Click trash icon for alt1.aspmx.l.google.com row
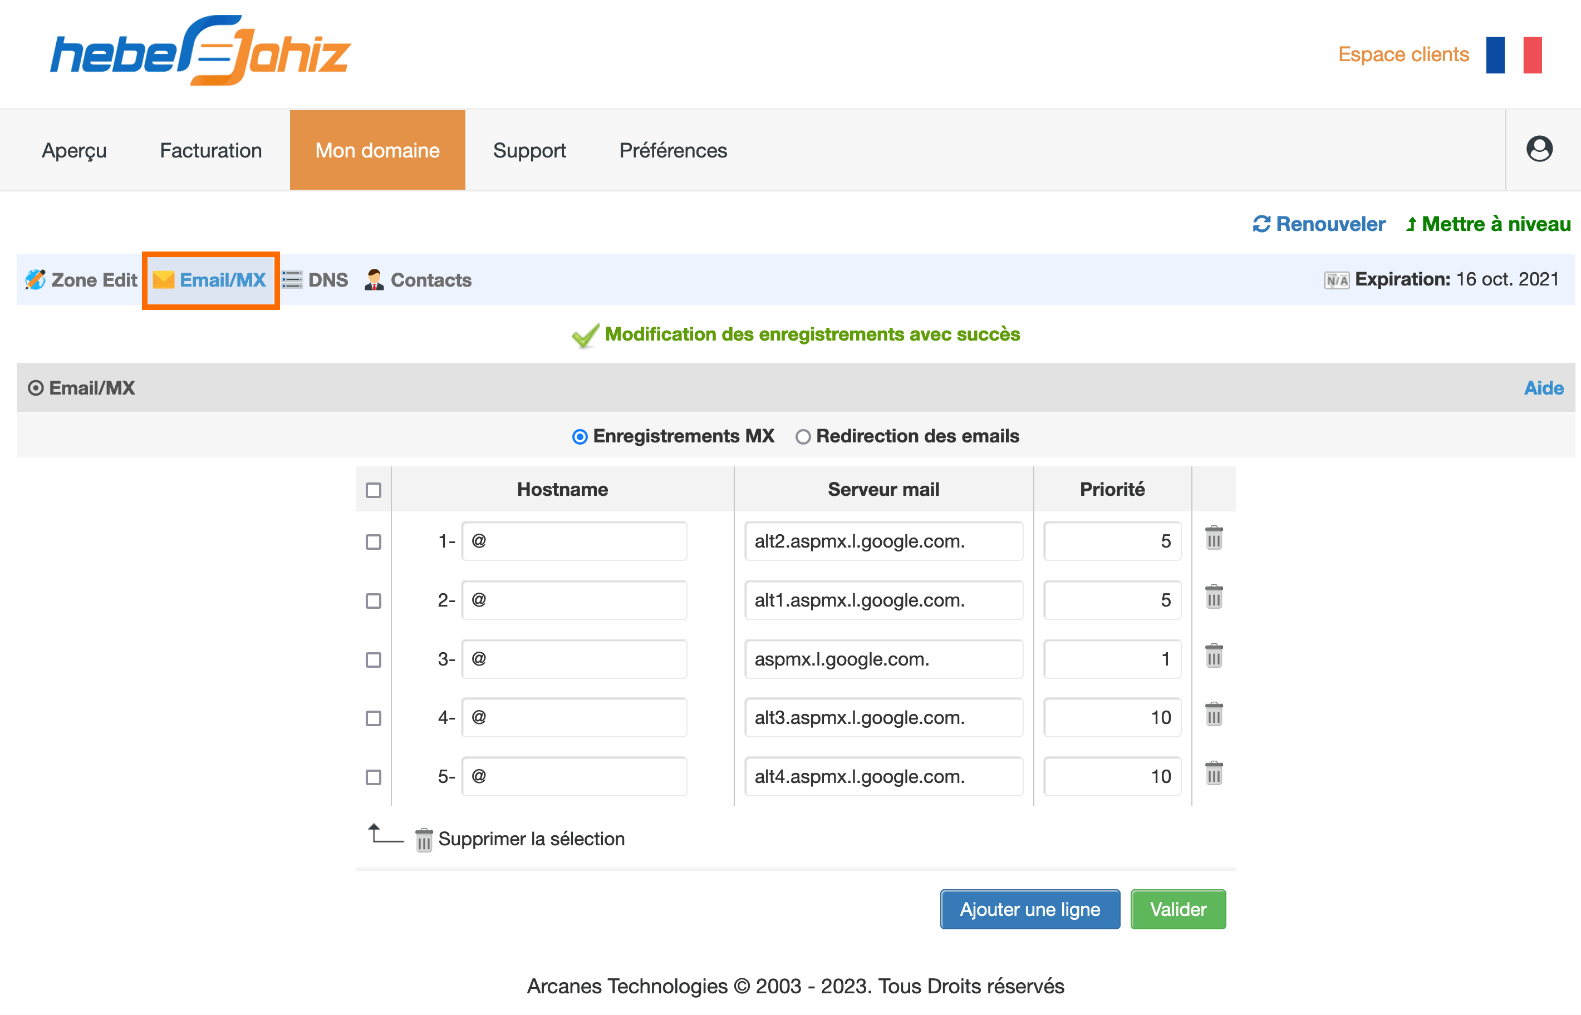 tap(1214, 597)
